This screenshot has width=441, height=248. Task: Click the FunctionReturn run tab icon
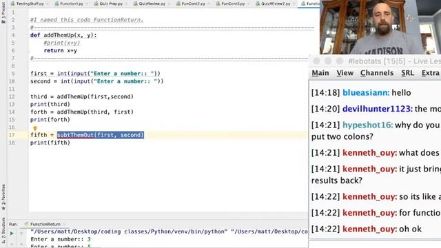point(26,224)
